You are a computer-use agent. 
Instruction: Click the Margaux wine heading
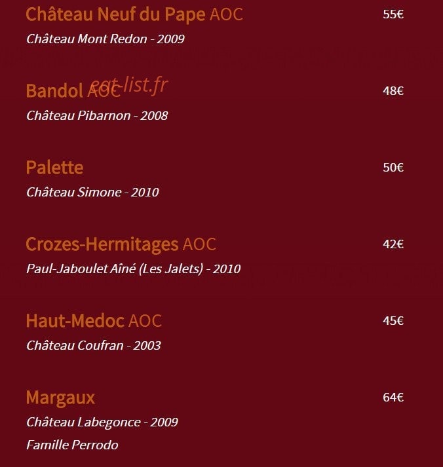(x=60, y=398)
